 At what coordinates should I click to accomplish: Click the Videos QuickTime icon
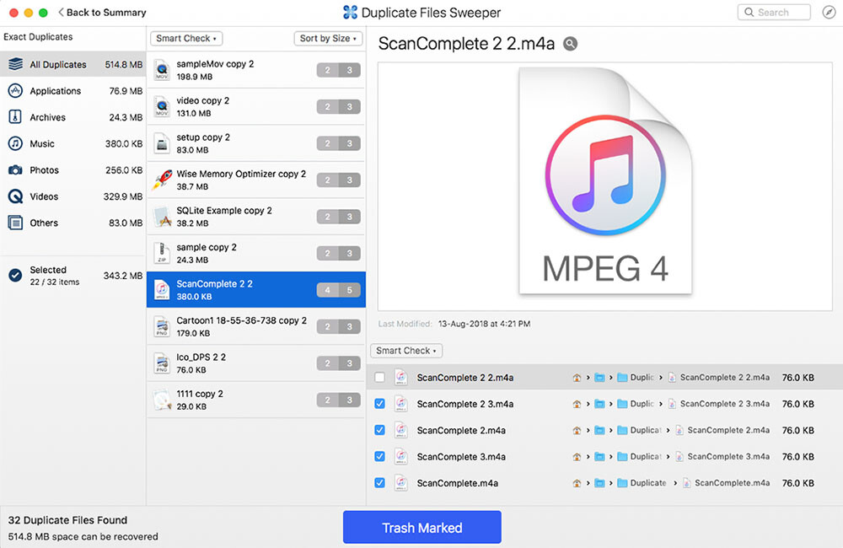tap(15, 196)
